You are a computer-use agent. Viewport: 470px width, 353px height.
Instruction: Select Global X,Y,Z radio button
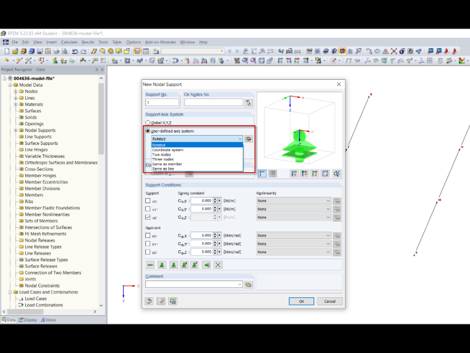pyautogui.click(x=148, y=123)
